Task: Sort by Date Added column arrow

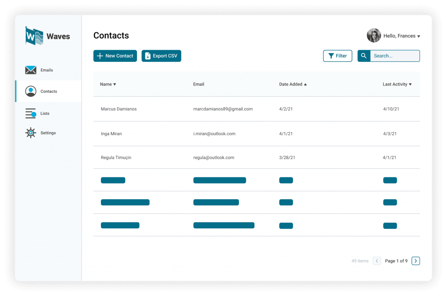Action: (x=305, y=84)
